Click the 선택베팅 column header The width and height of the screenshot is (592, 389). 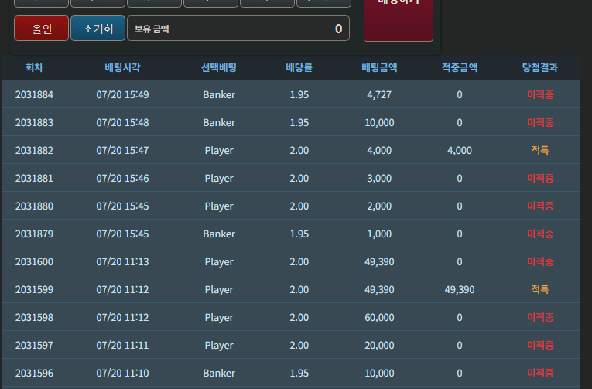[218, 67]
